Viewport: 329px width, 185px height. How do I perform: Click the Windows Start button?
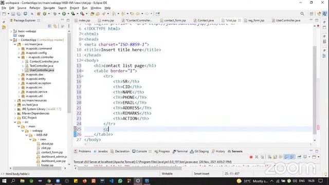coord(4,181)
